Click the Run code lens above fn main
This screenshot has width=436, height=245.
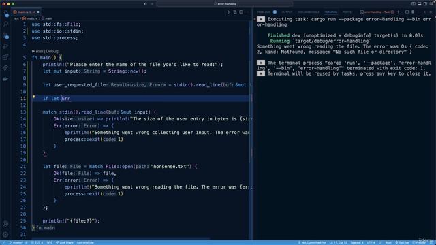click(x=40, y=51)
